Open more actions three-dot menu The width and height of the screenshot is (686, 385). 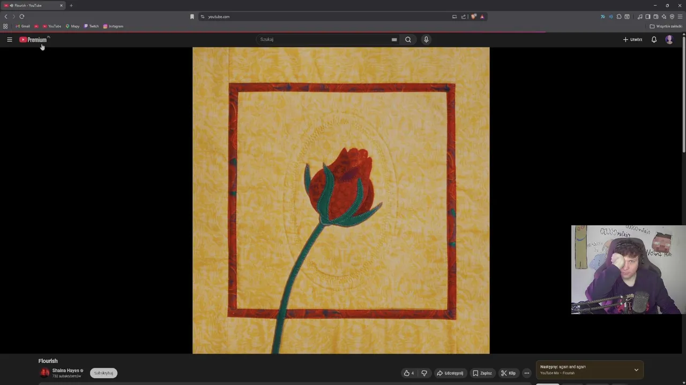(x=527, y=373)
